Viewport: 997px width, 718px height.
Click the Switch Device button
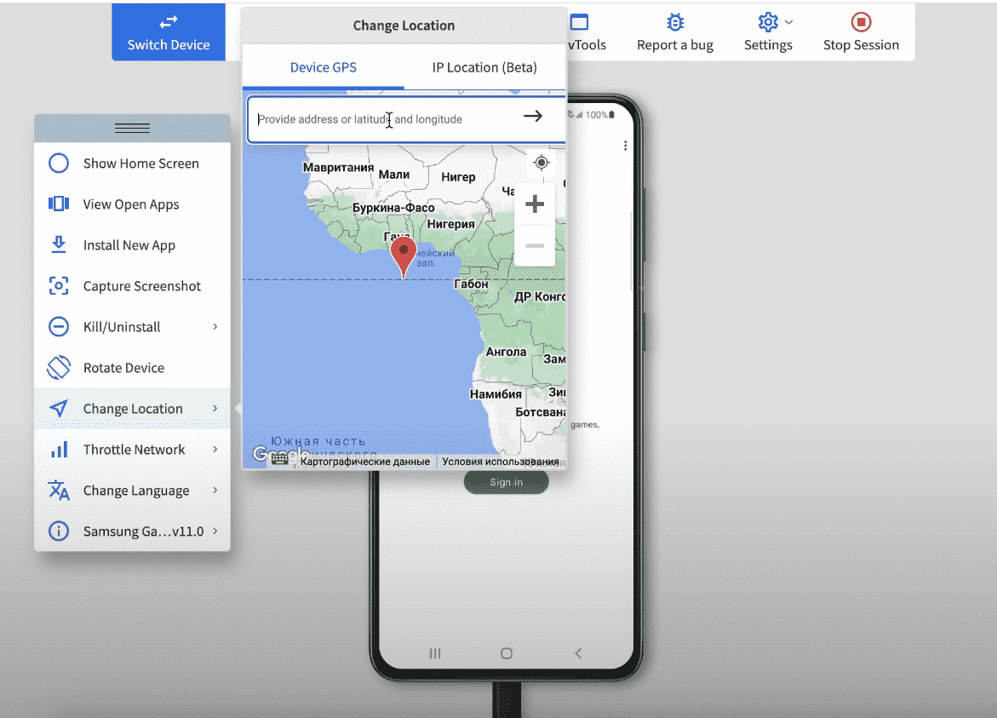coord(169,32)
